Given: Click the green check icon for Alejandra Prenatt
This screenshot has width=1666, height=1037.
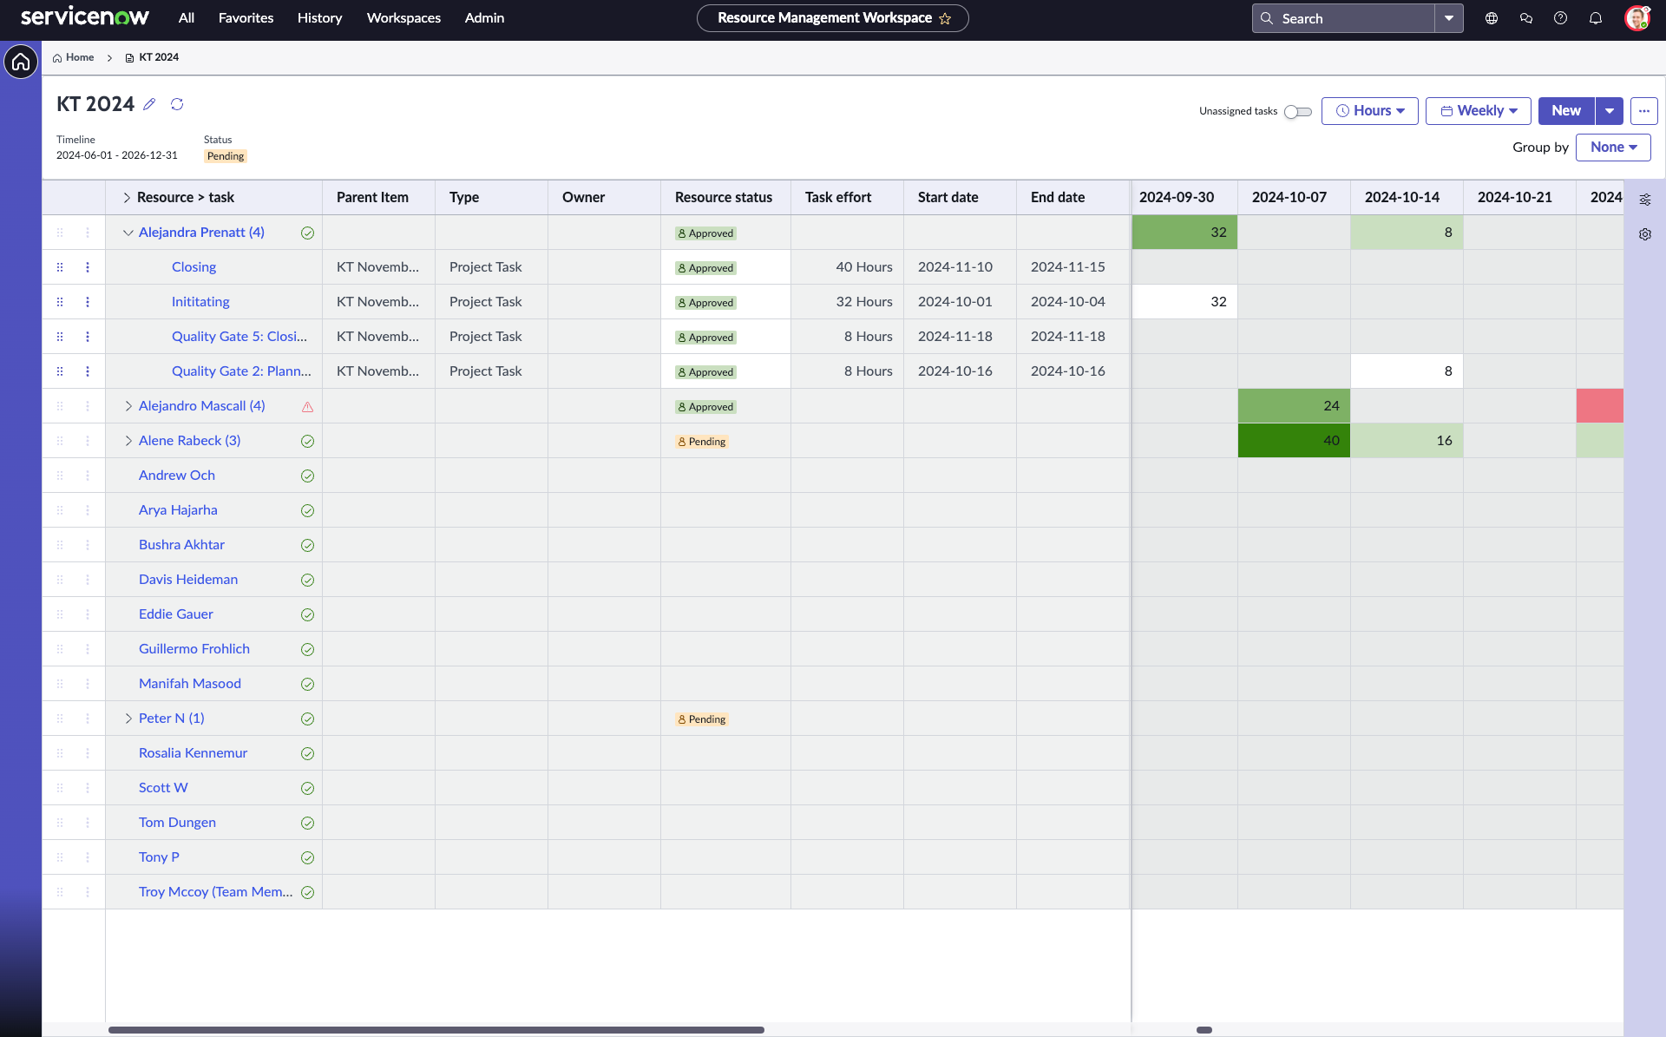Looking at the screenshot, I should click(x=307, y=233).
